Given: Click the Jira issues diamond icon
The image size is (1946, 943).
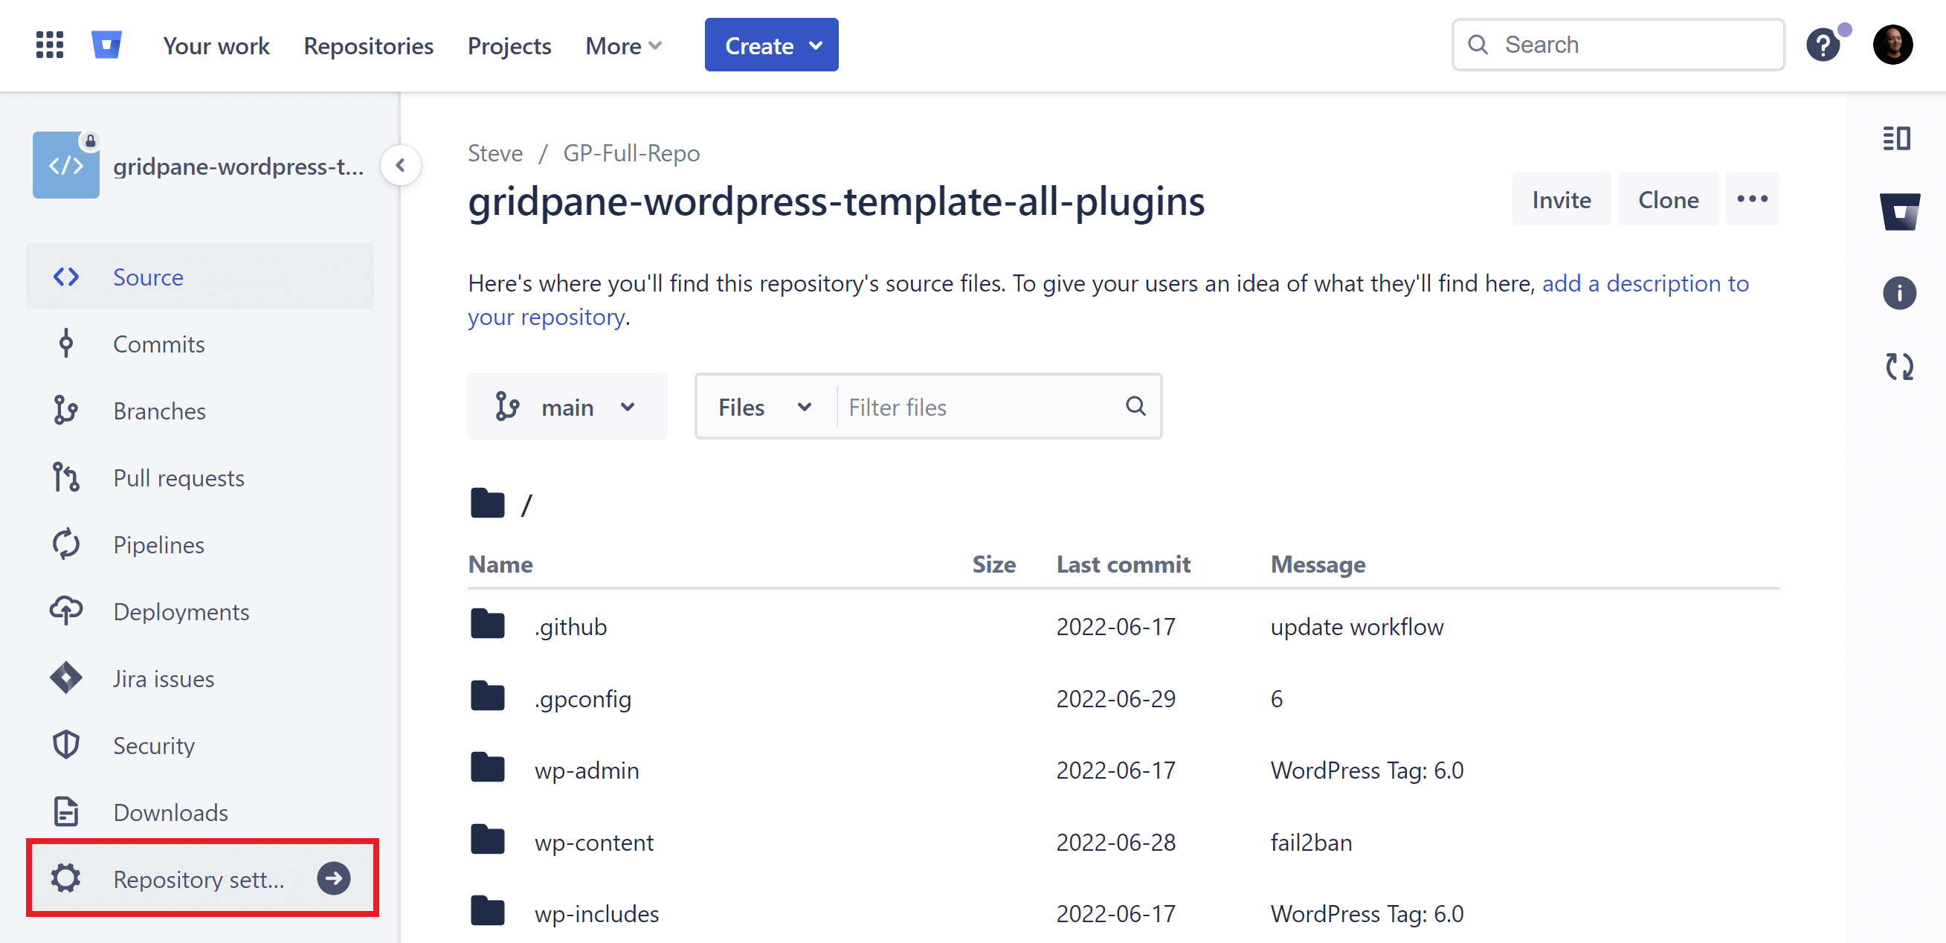Looking at the screenshot, I should (66, 678).
